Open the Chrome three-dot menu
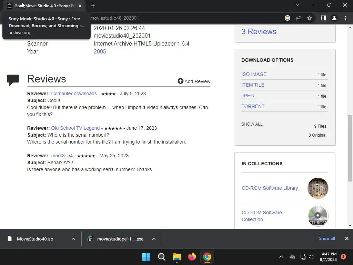 pos(345,18)
